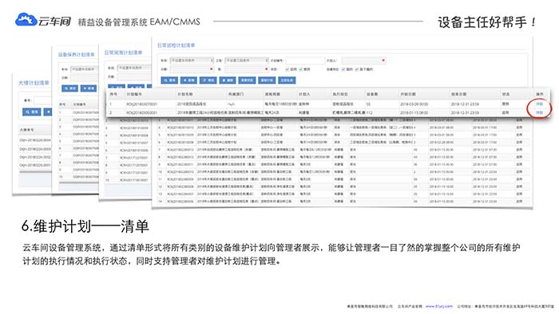Click the 开始日期 column header

[x=408, y=94]
